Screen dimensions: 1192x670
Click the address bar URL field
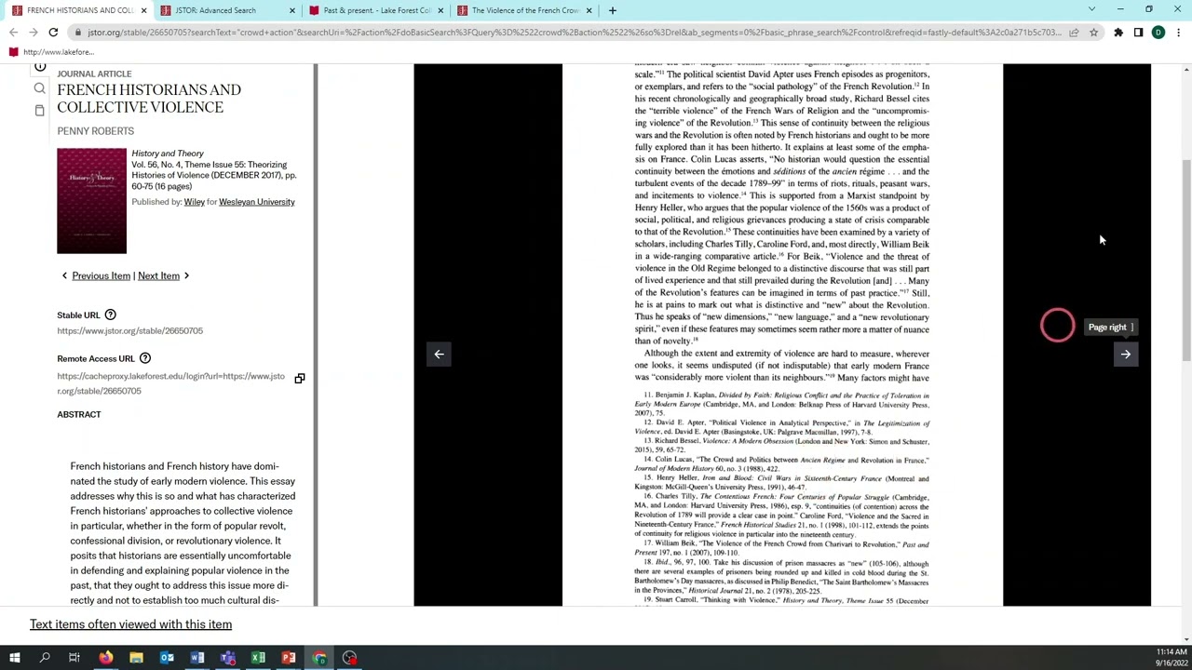[x=574, y=33]
